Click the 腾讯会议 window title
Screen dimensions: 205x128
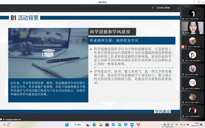102,2
